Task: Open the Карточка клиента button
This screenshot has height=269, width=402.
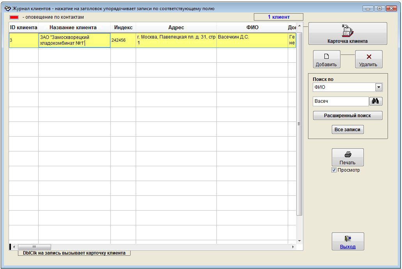Action: (x=347, y=33)
